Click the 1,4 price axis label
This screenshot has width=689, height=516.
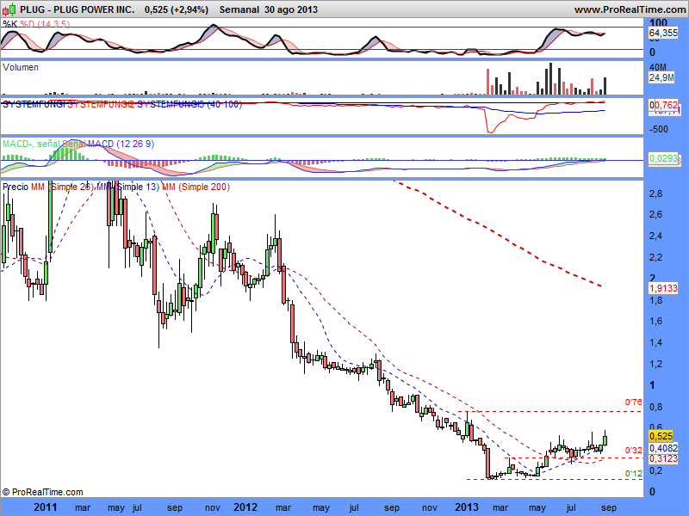tap(655, 342)
